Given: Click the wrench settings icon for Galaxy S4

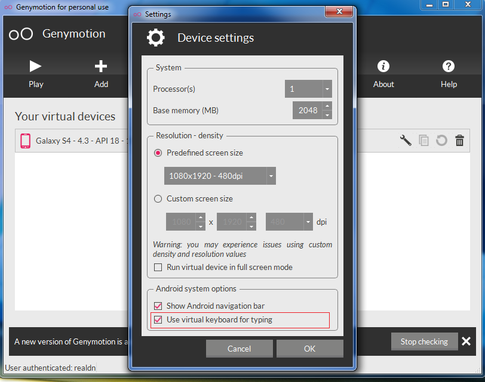Looking at the screenshot, I should point(406,141).
